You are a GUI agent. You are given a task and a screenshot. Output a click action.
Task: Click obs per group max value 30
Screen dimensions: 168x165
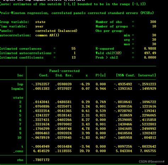(154, 44)
